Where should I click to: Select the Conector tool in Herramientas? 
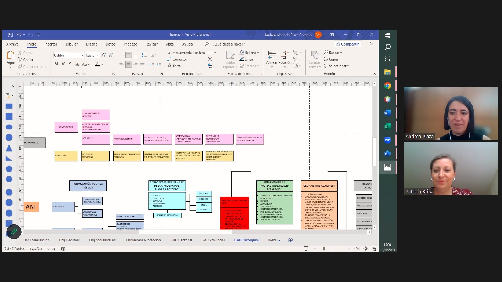pos(177,59)
